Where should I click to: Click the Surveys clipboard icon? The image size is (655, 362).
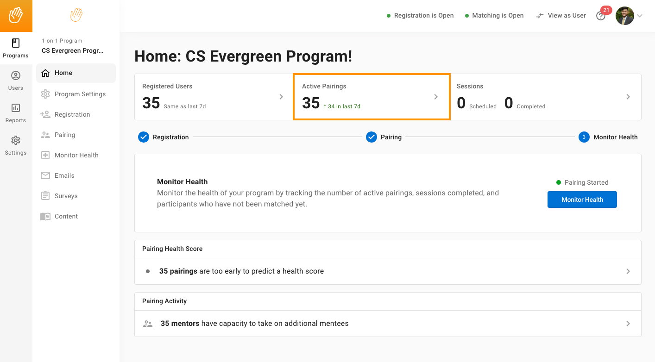45,196
